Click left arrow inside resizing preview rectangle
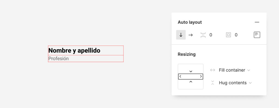279x108 pixels. coord(180,76)
